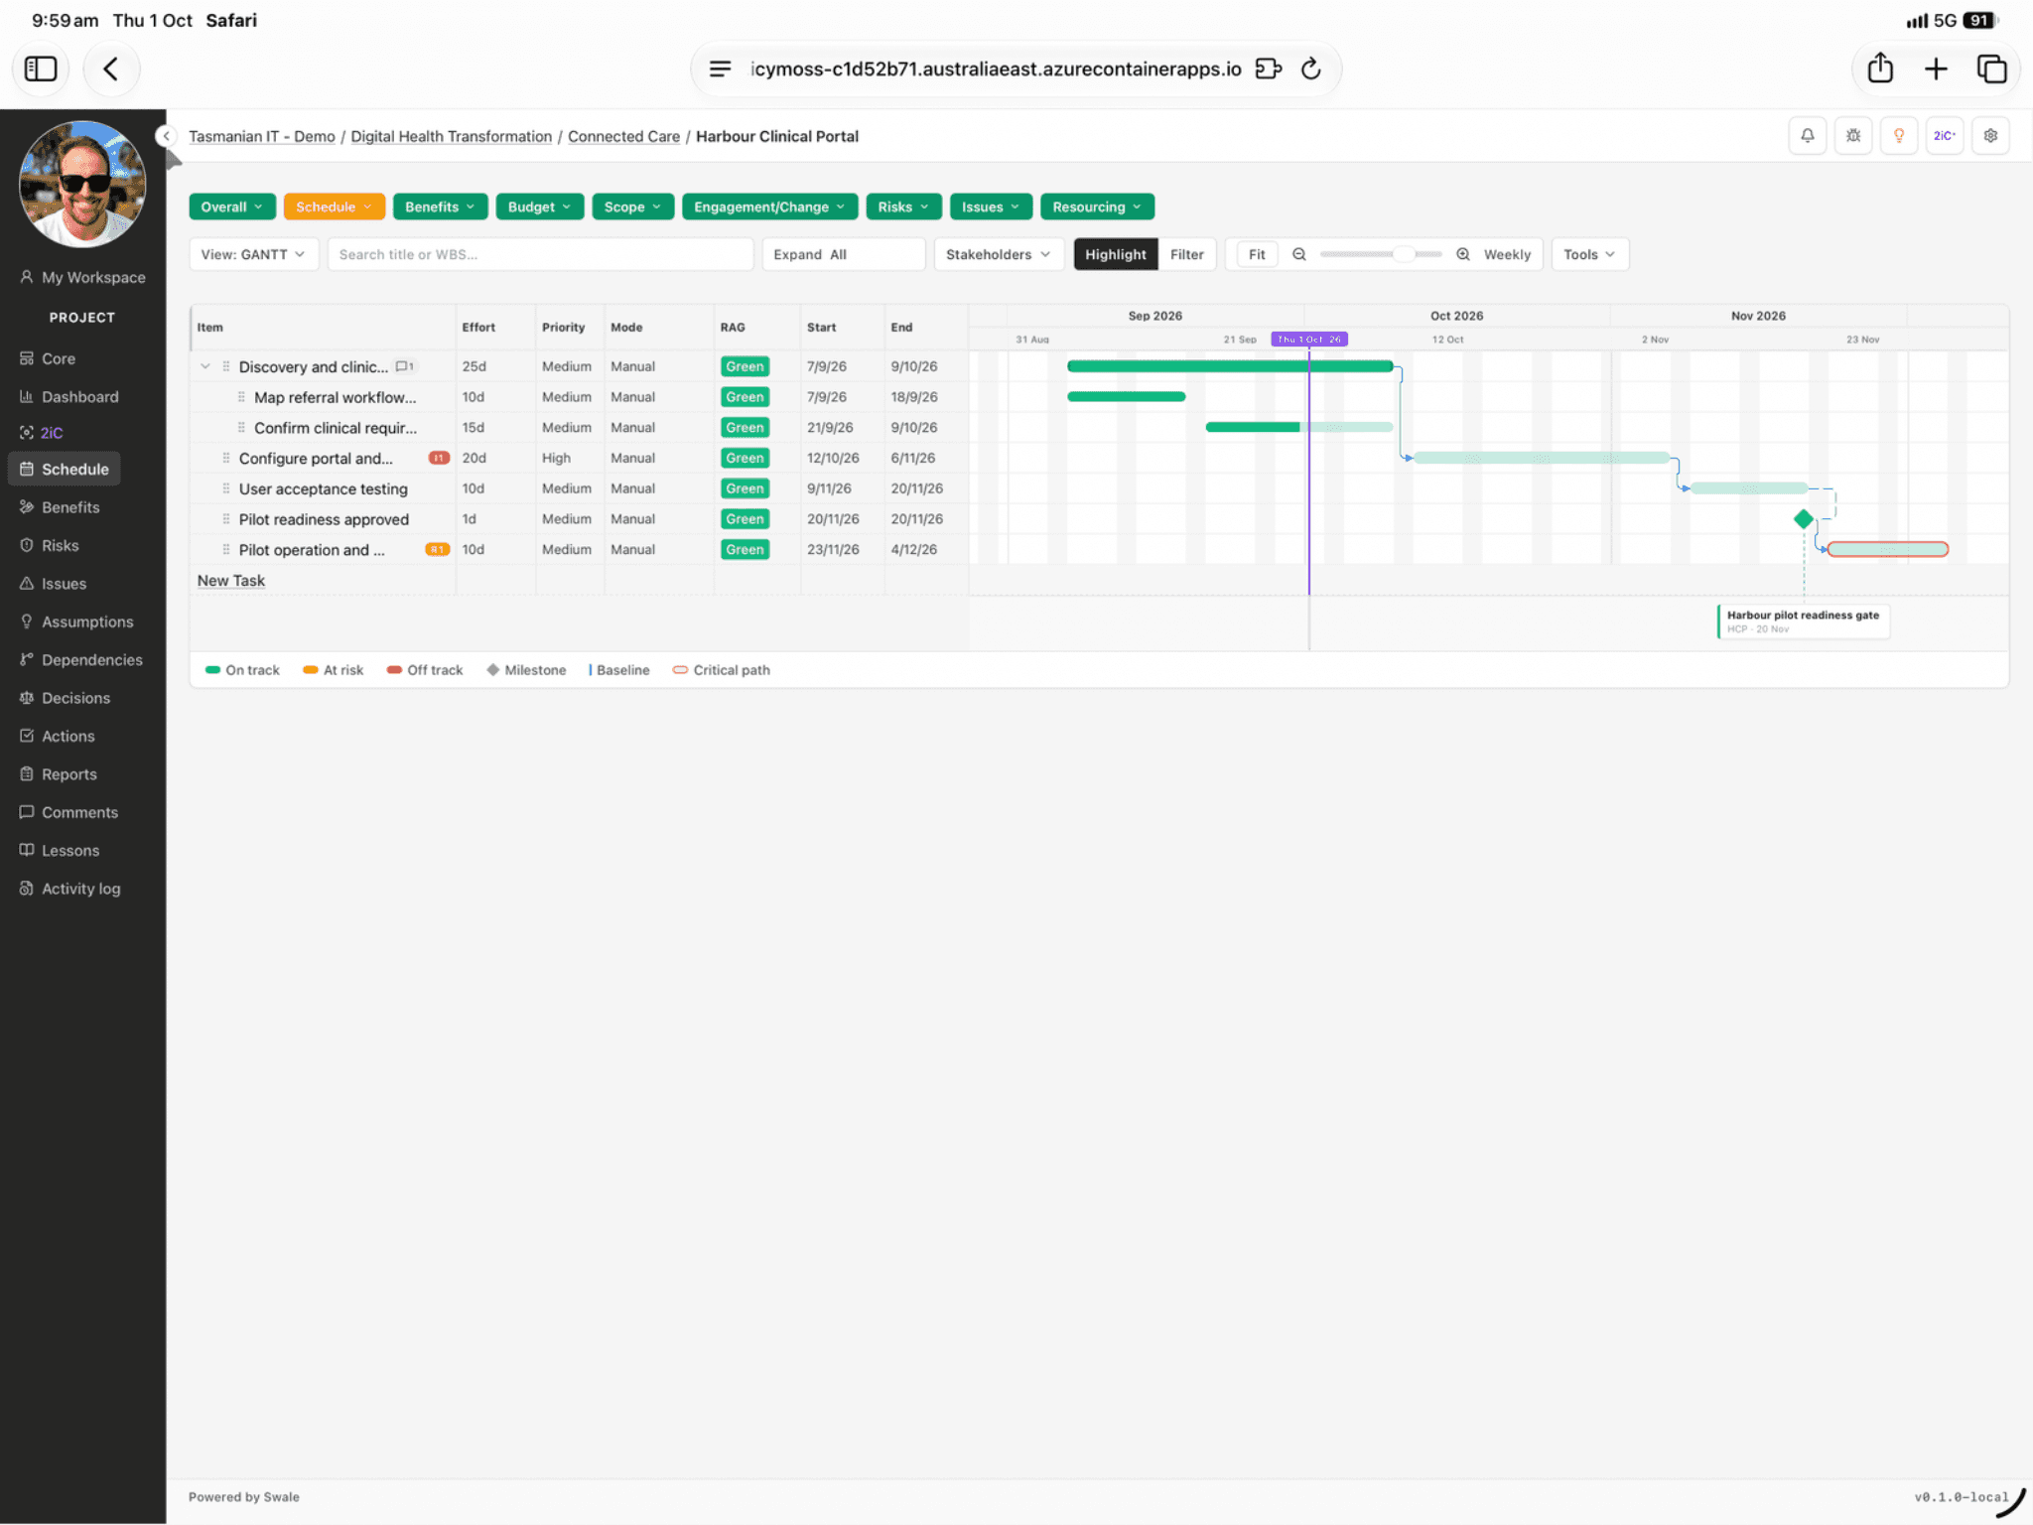Screen dimensions: 2033x1525
Task: Click the zoom in magnifier icon
Action: (x=1463, y=254)
